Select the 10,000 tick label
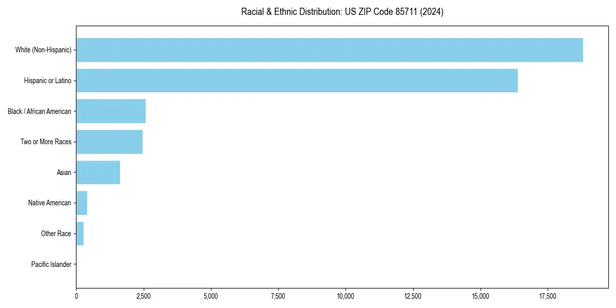616x308 pixels. (346, 296)
